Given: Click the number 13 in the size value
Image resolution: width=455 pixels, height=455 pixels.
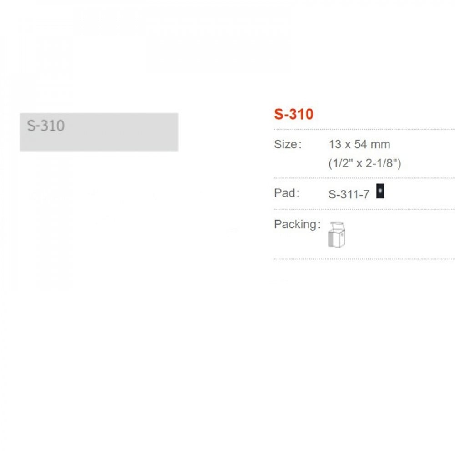Looking at the screenshot, I should tap(335, 145).
